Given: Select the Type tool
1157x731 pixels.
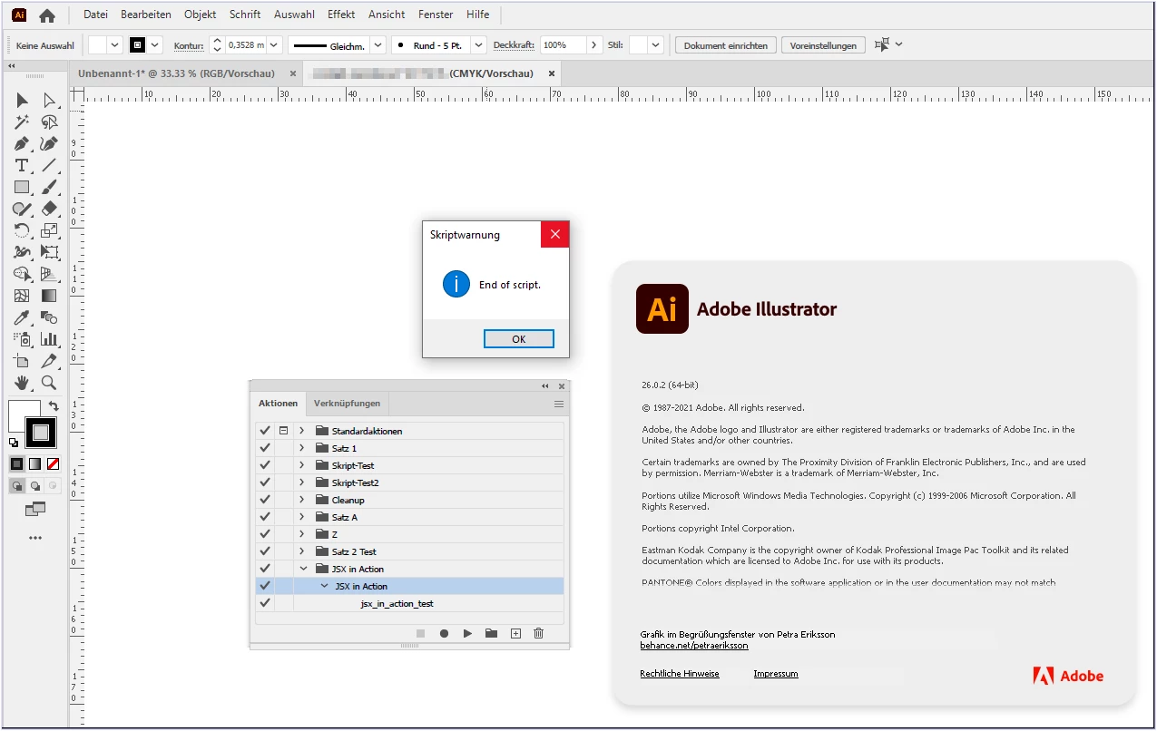Looking at the screenshot, I should (x=22, y=165).
